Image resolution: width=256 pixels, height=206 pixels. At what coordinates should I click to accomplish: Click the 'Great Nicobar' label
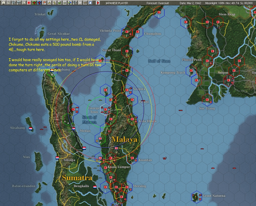[59, 34]
